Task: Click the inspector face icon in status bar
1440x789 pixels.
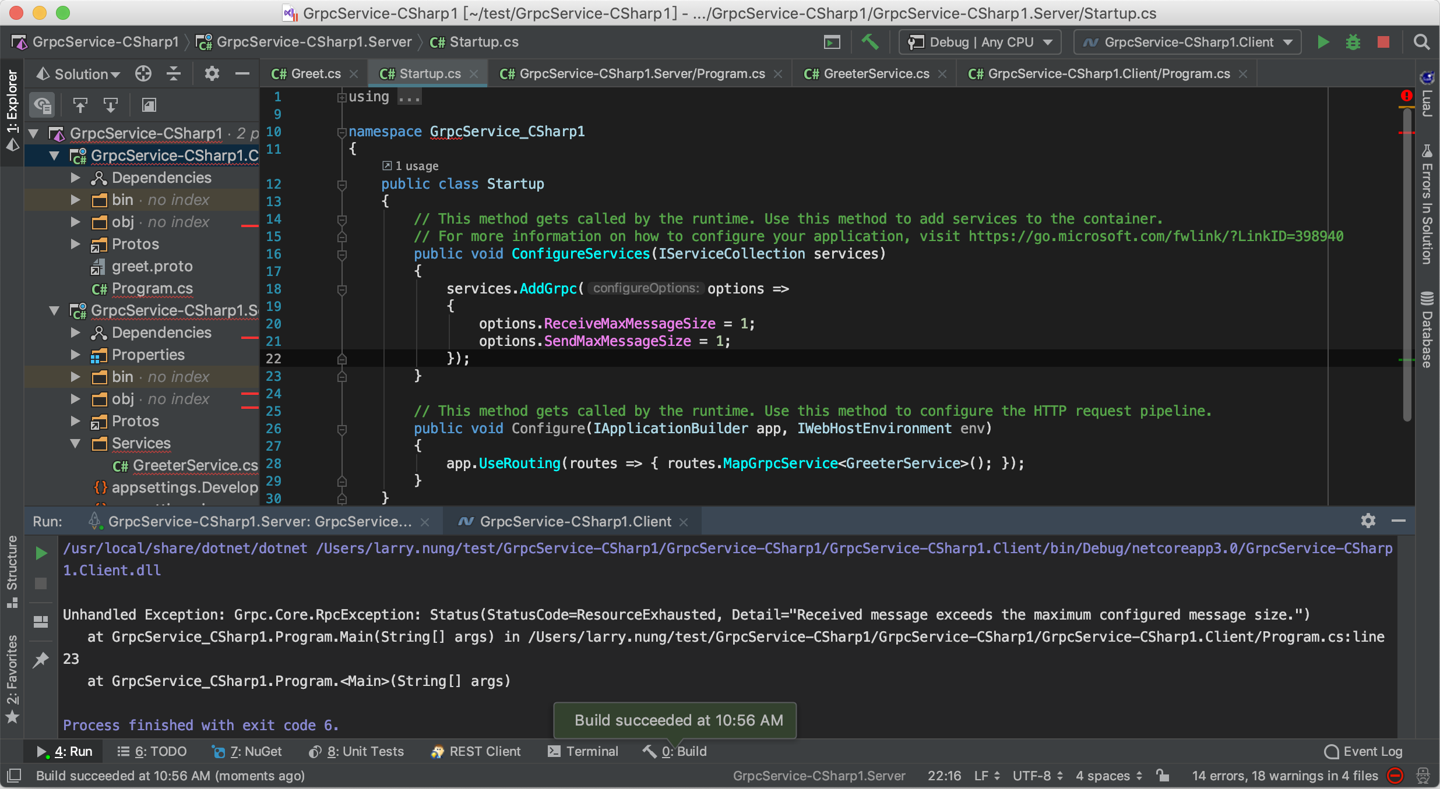Action: pos(1423,776)
